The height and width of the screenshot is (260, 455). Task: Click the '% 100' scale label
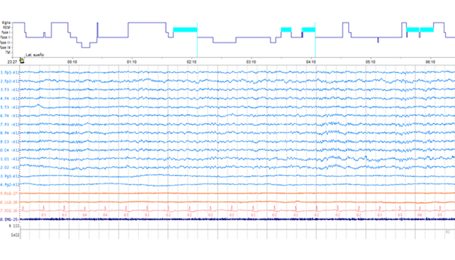tap(14, 225)
